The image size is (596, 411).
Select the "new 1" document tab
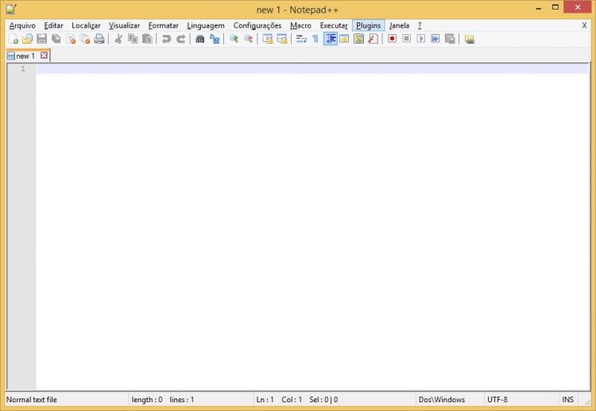coord(25,56)
